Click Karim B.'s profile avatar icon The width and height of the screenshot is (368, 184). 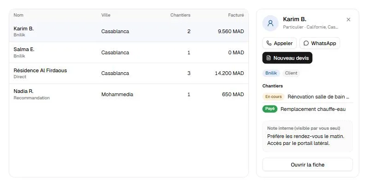270,23
